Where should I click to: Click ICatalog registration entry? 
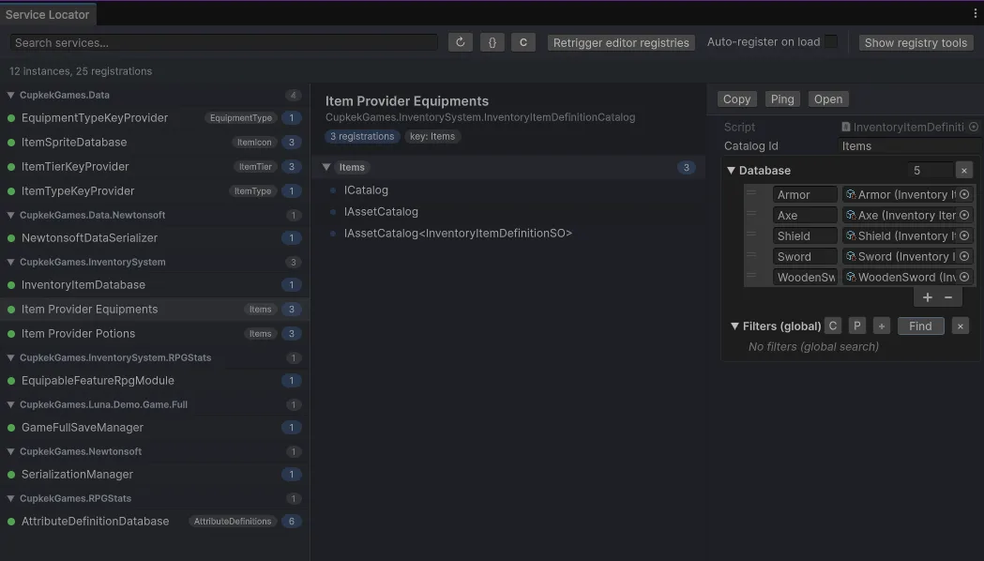[366, 190]
